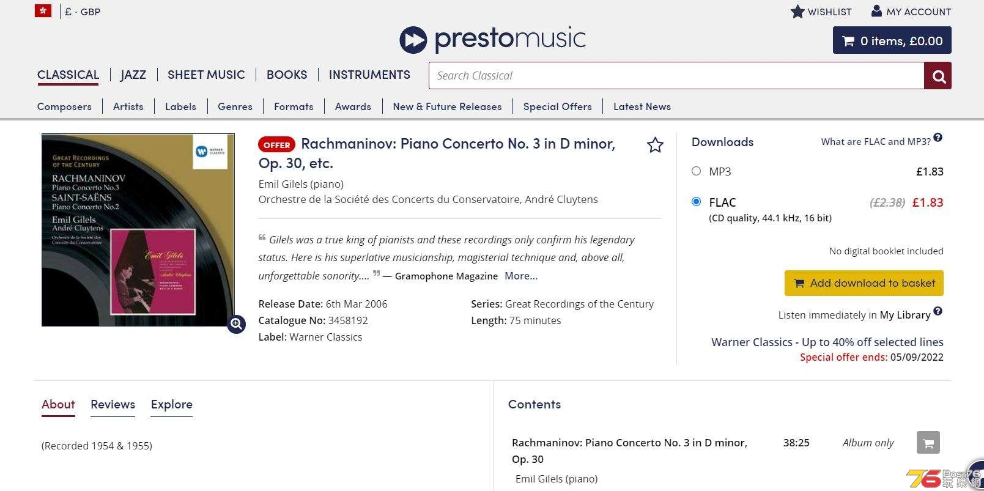Switch to the Explore tab

[172, 404]
